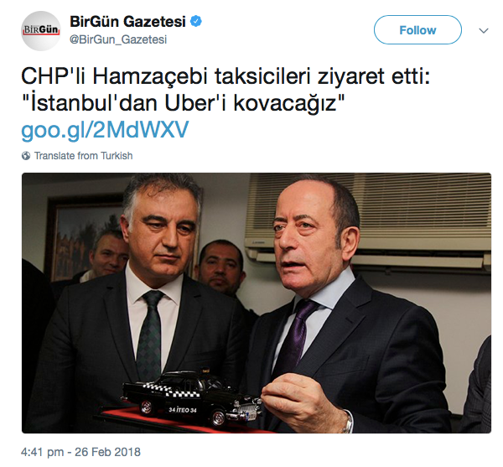Click the globe icon beside Translate

[26, 156]
